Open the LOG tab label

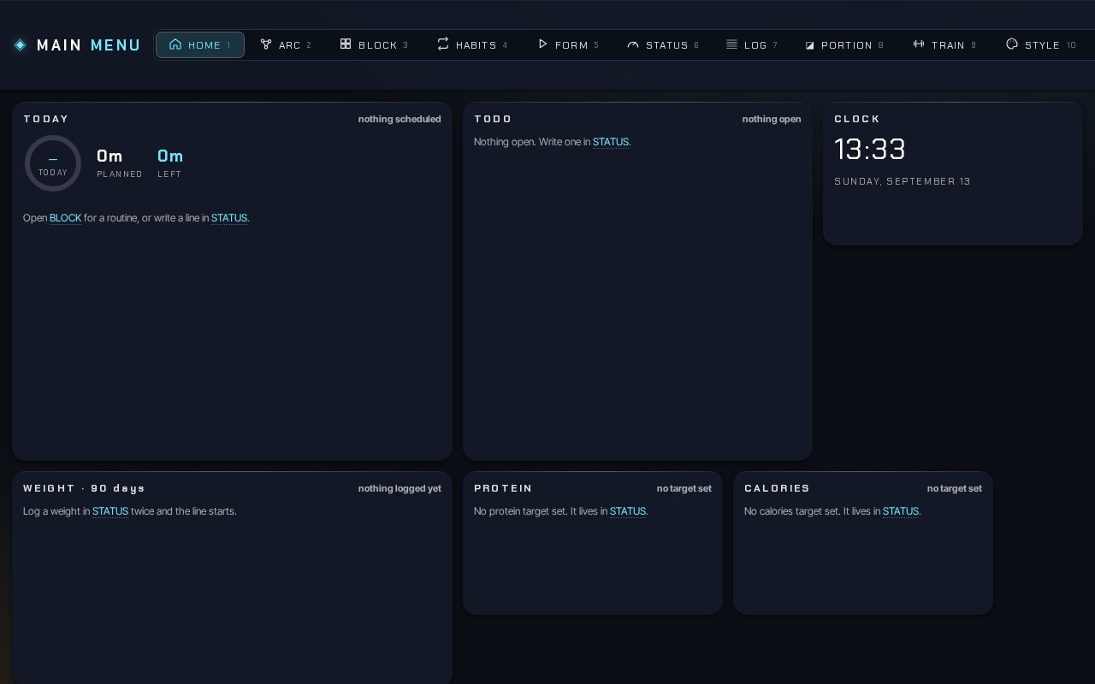point(755,45)
